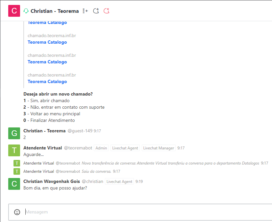Click the Christian Wavgenhak Gois sender name

52,182
